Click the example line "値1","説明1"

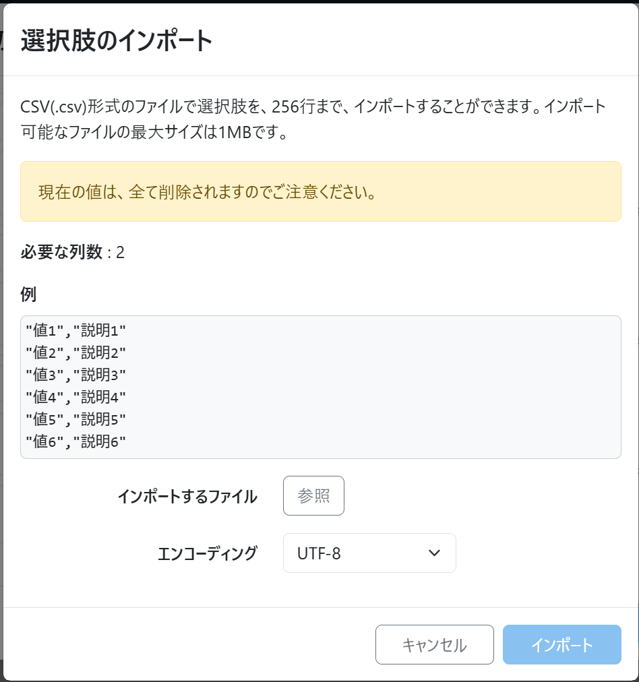coord(76,330)
